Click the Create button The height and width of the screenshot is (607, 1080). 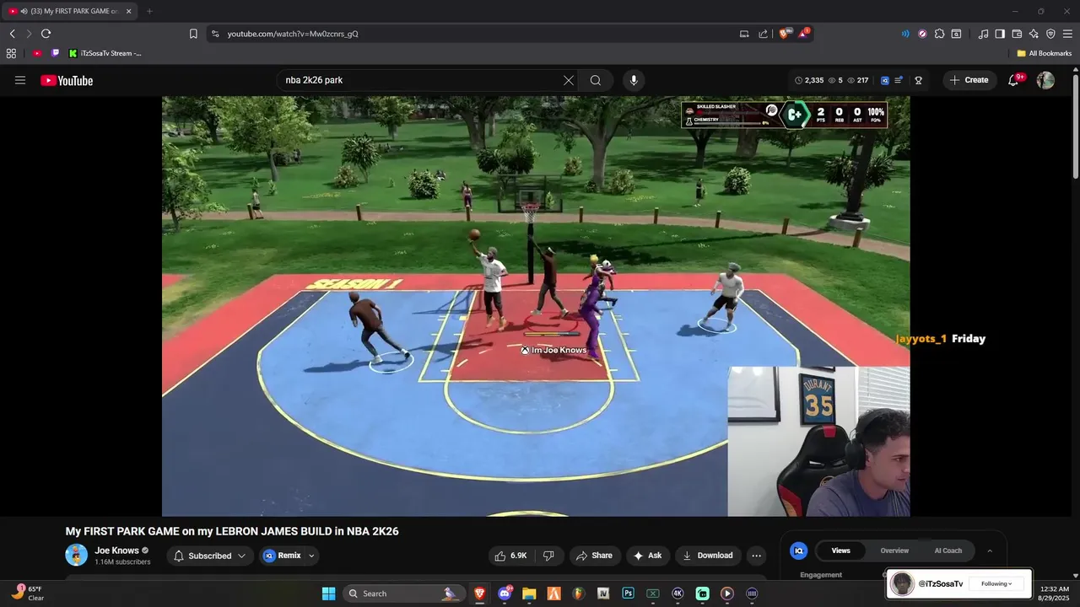[969, 80]
